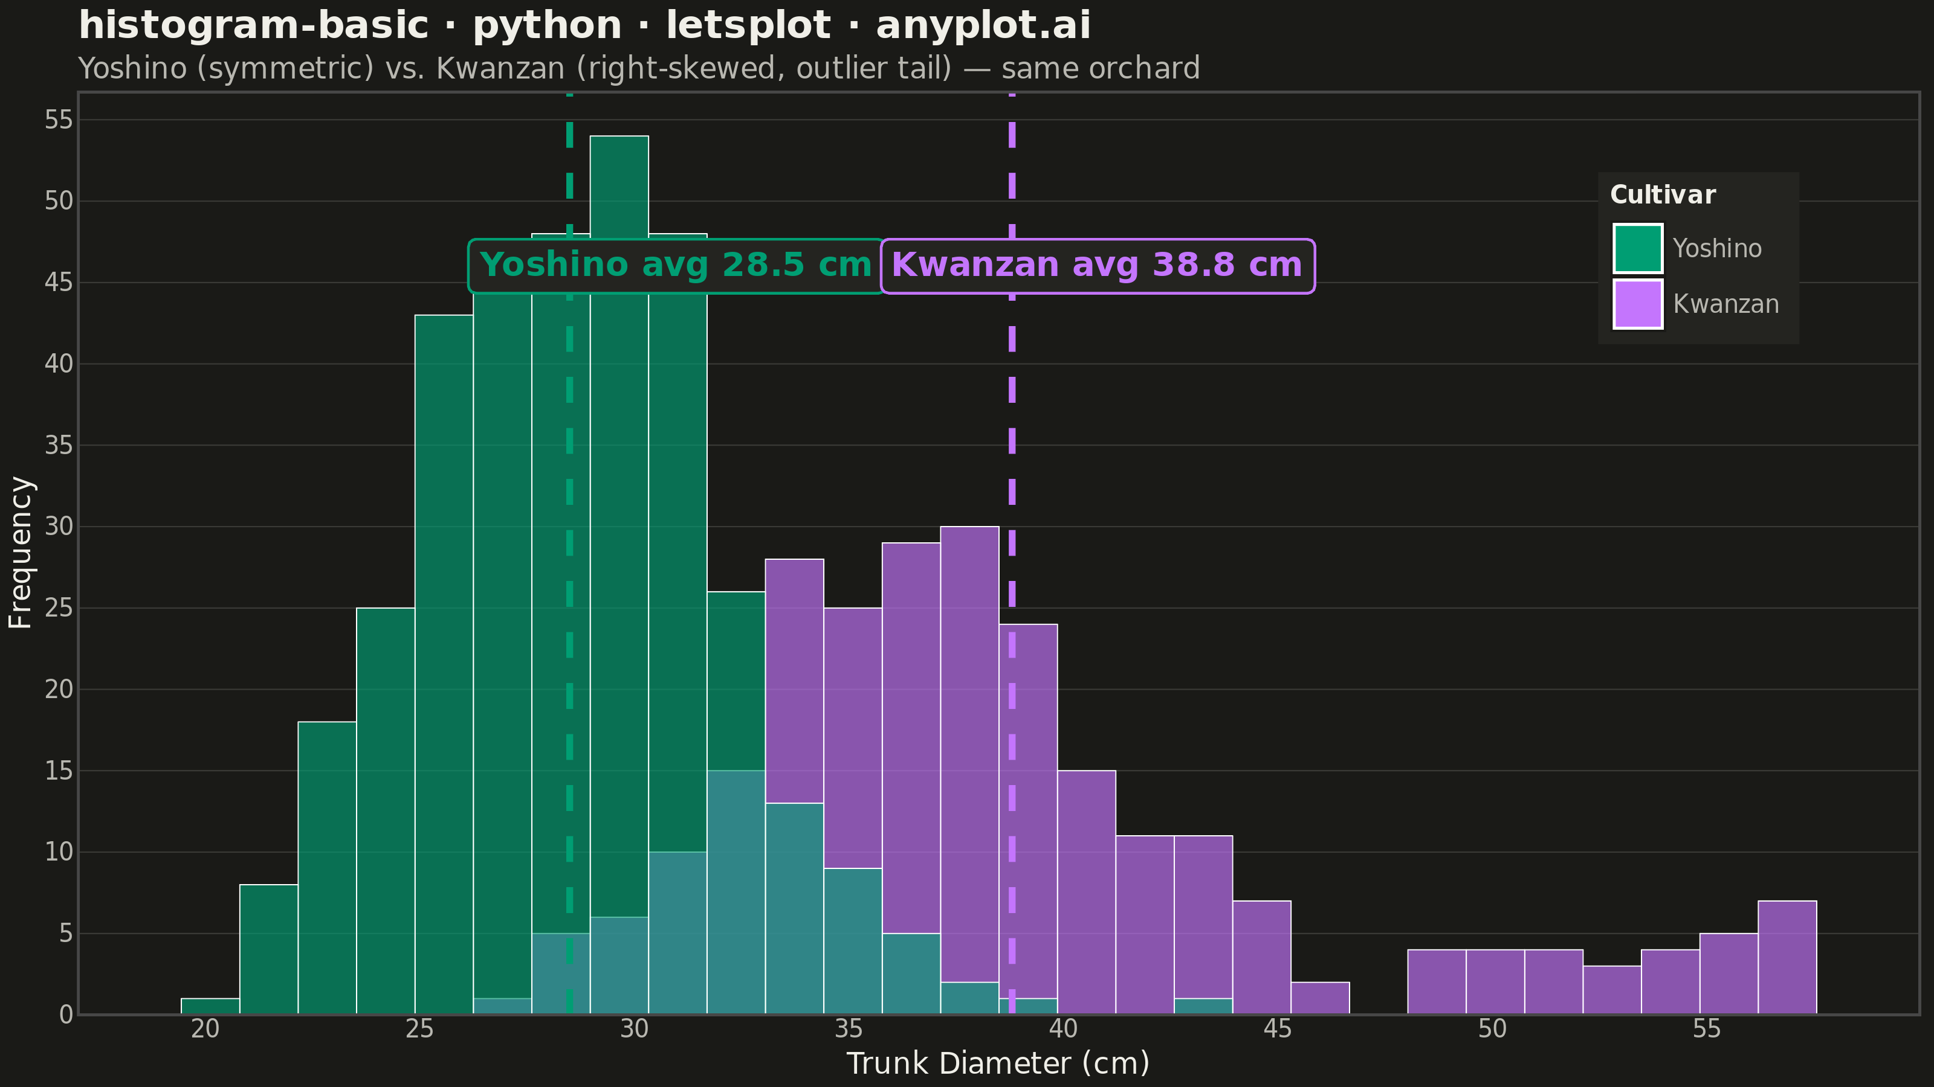This screenshot has height=1087, width=1934.
Task: Click the rightmost purple outlier bar
Action: point(1787,958)
